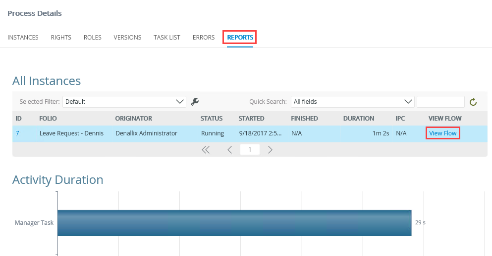Open the Errors tab
This screenshot has height=256, width=492.
[x=204, y=37]
